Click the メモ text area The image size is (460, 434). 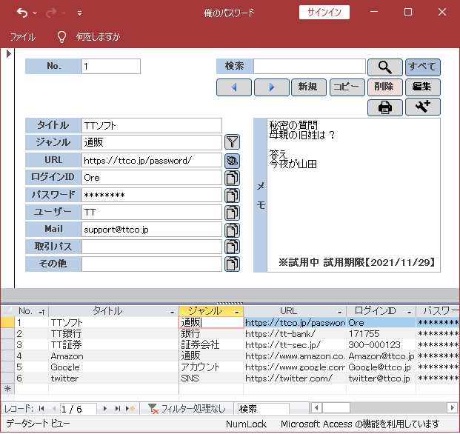[353, 195]
